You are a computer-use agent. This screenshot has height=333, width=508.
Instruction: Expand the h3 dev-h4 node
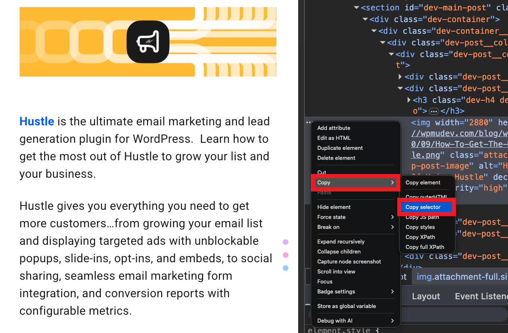tap(409, 100)
